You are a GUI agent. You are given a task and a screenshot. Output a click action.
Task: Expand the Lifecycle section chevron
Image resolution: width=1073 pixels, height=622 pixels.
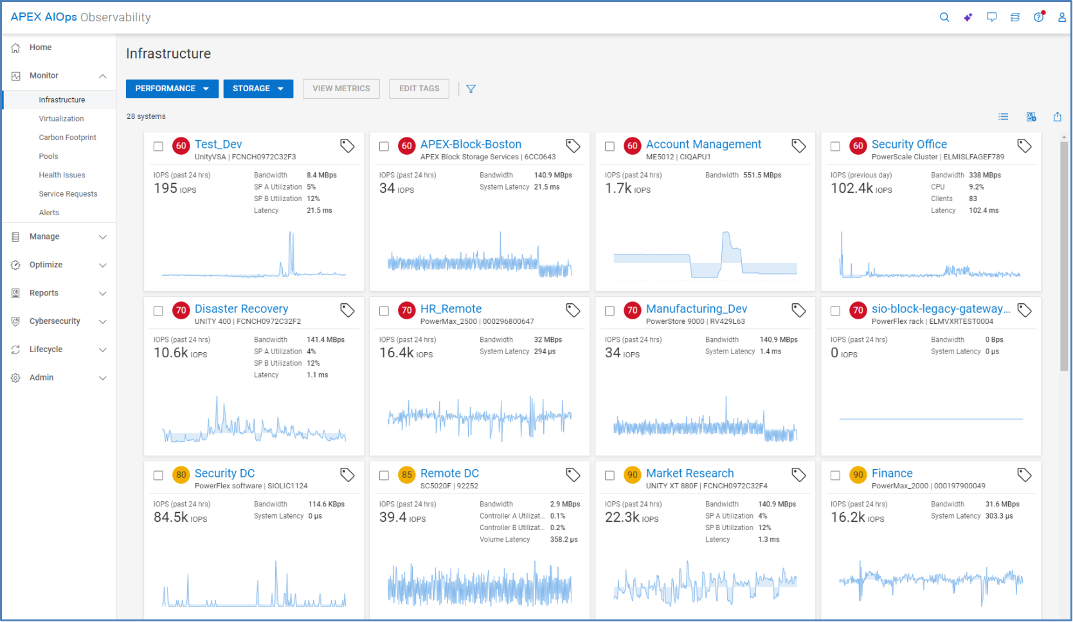(103, 350)
